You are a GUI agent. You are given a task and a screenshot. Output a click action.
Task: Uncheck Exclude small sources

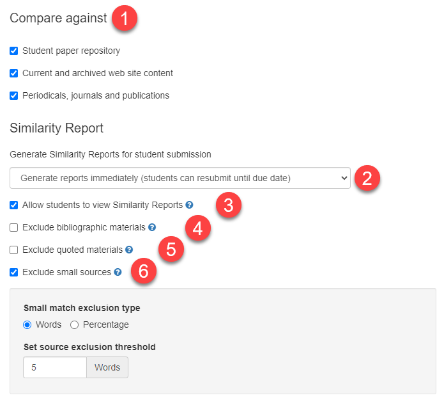coord(14,273)
